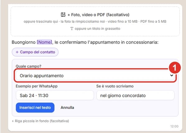Click Annulla to cancel field insertion
186x133 pixels.
67,108
